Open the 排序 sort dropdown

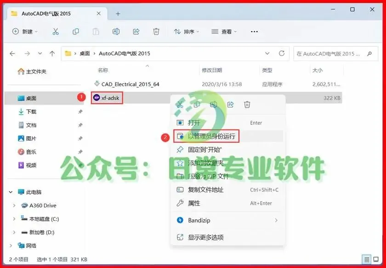click(x=187, y=32)
